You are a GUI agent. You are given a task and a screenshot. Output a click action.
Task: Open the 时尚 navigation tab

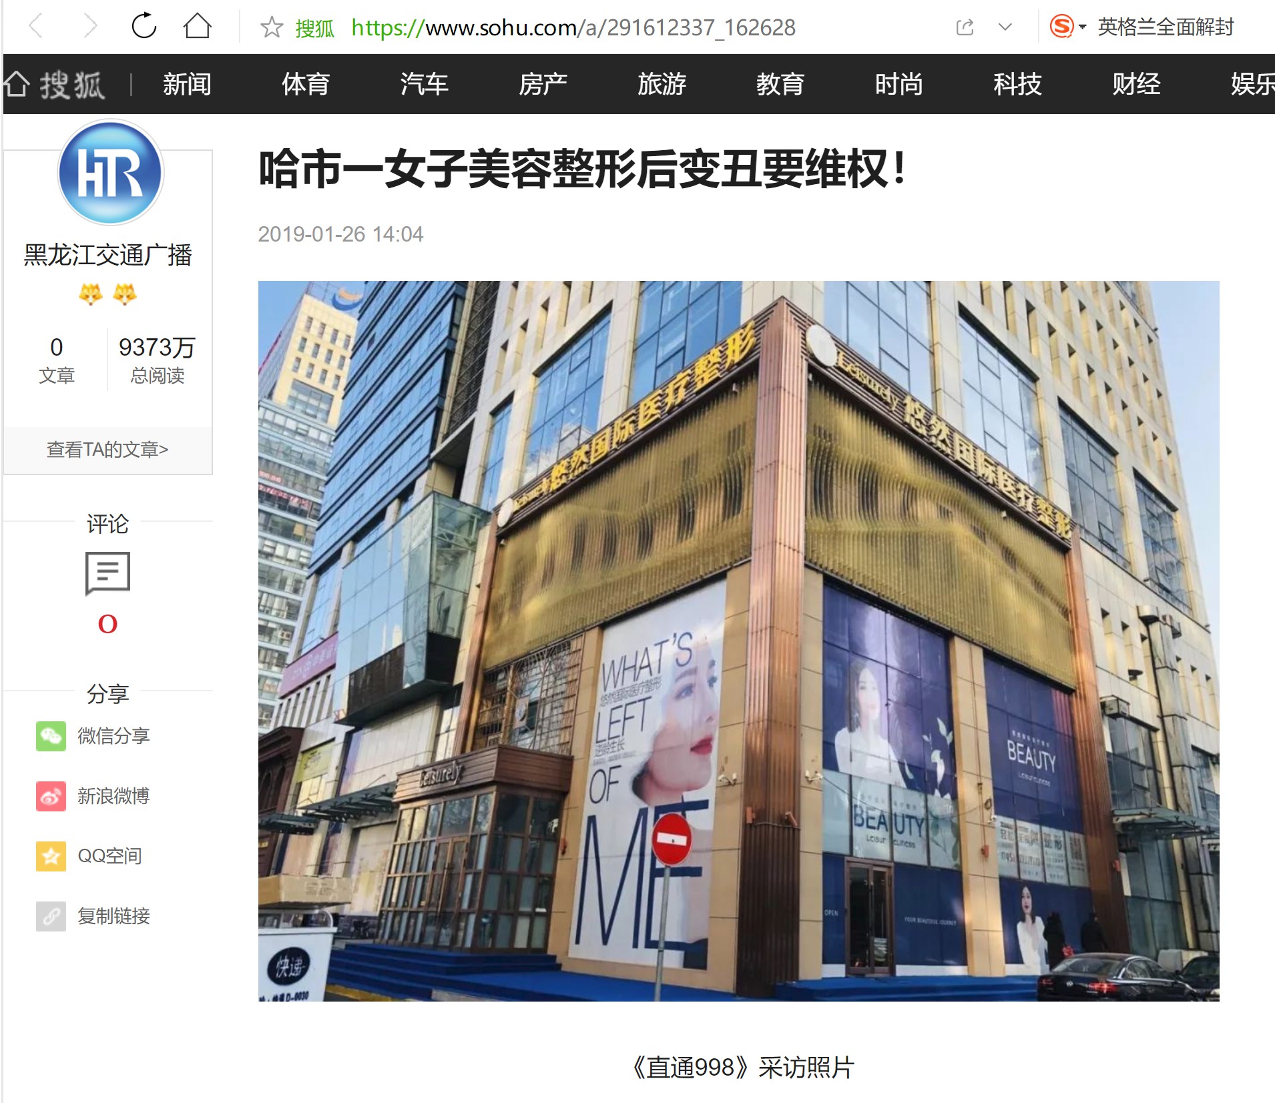tap(899, 84)
